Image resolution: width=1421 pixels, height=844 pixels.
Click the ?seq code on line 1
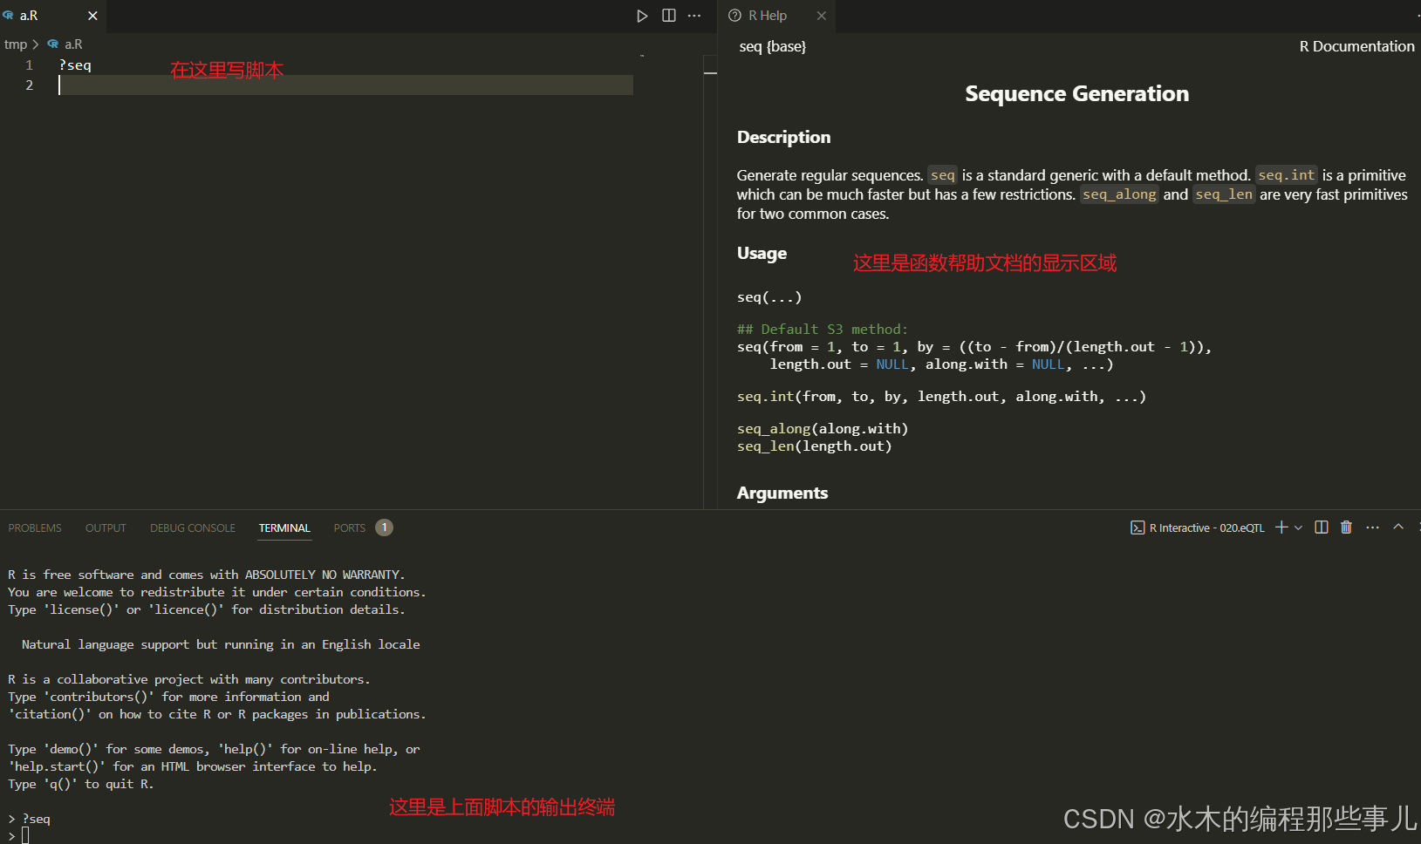point(75,65)
